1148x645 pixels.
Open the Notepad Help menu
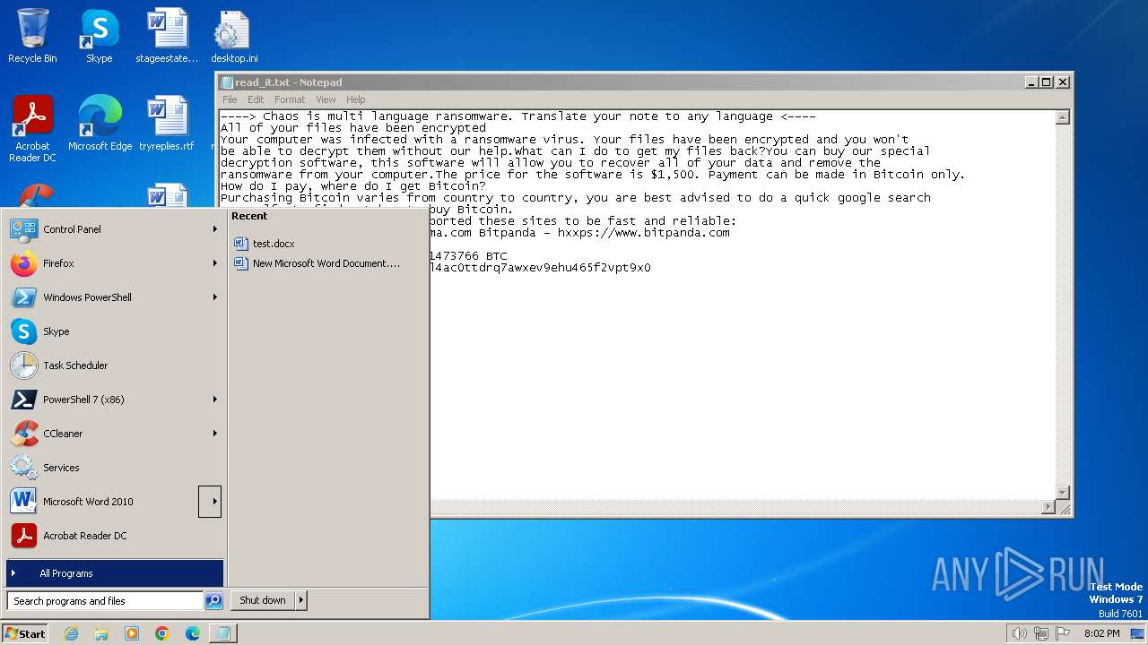click(x=356, y=99)
